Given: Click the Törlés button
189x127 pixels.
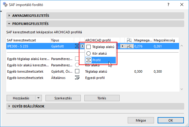Looking at the screenshot, I should tap(102, 98).
